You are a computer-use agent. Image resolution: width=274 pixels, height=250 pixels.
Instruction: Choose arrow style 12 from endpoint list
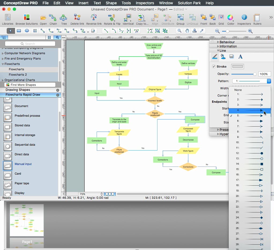250,153
